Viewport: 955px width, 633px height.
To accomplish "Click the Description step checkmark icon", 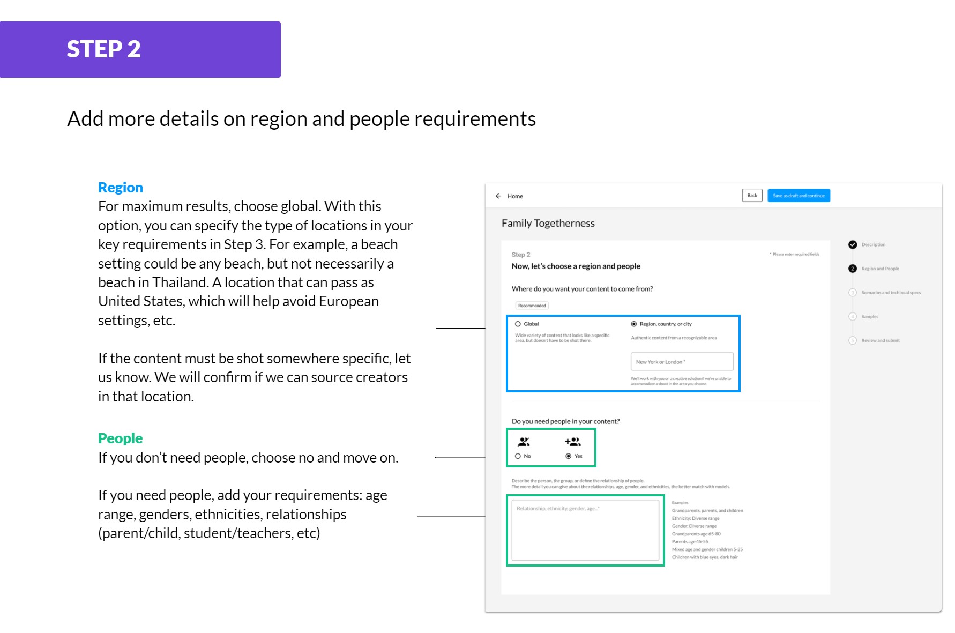I will (853, 245).
